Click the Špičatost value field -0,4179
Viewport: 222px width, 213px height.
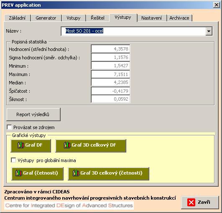[x=110, y=91]
